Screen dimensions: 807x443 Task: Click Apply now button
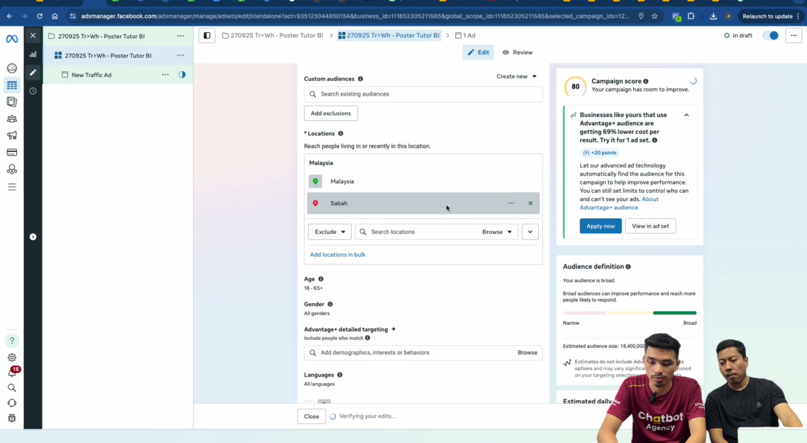601,226
